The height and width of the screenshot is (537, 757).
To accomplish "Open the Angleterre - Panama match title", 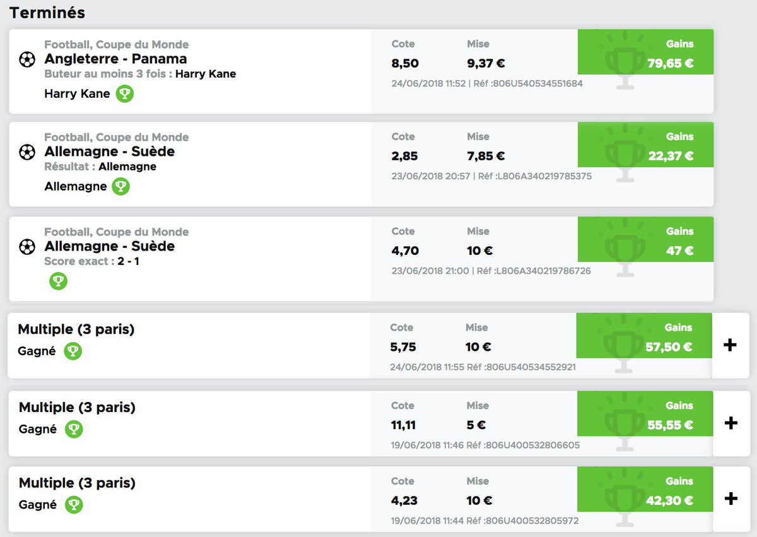I will tap(115, 59).
